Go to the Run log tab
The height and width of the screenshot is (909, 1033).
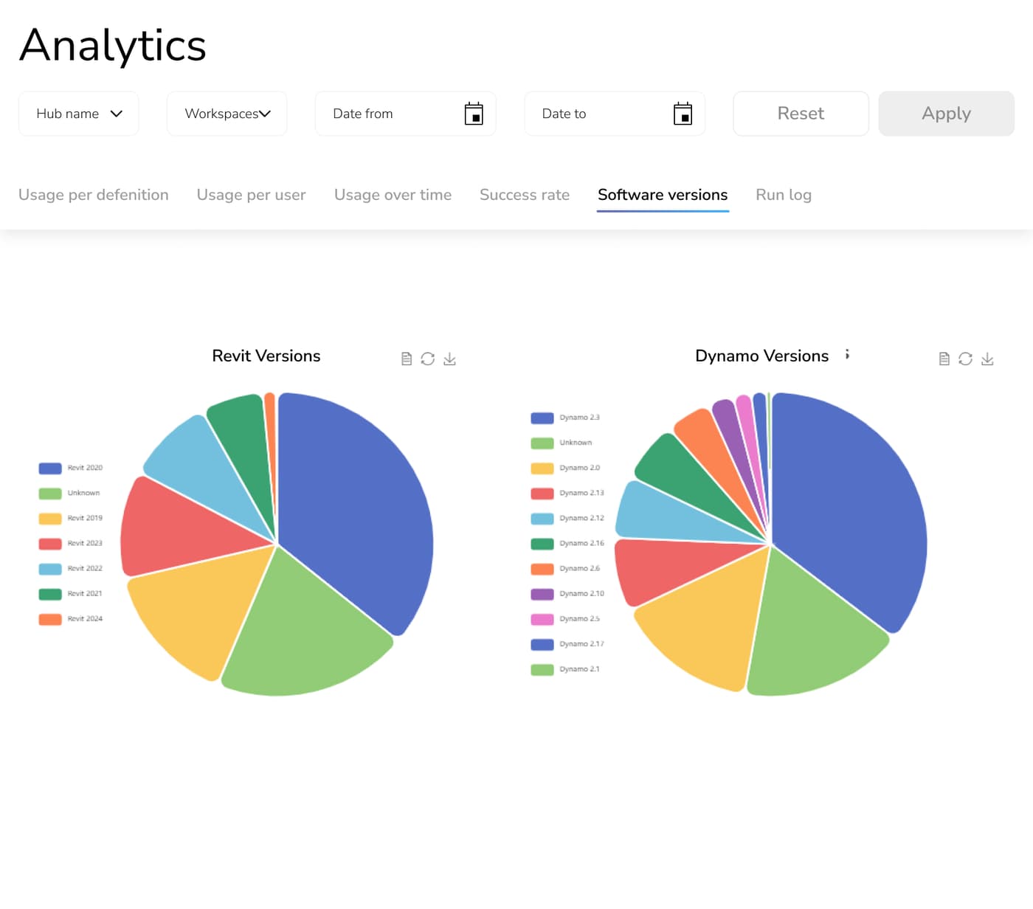(x=784, y=195)
